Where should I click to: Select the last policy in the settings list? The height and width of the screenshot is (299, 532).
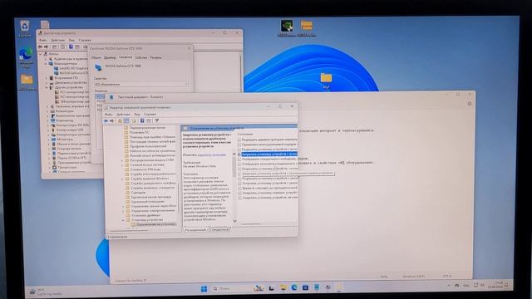pos(268,197)
